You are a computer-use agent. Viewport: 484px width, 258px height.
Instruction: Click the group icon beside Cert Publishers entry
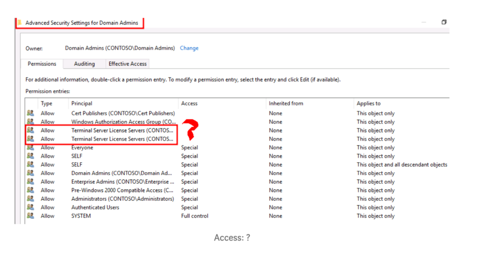31,114
